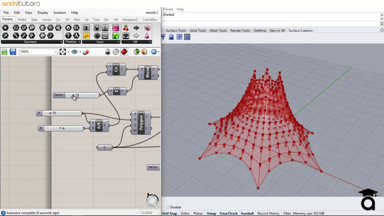The height and width of the screenshot is (216, 384).
Task: Save document with blue floppy icon
Action: coord(13,52)
